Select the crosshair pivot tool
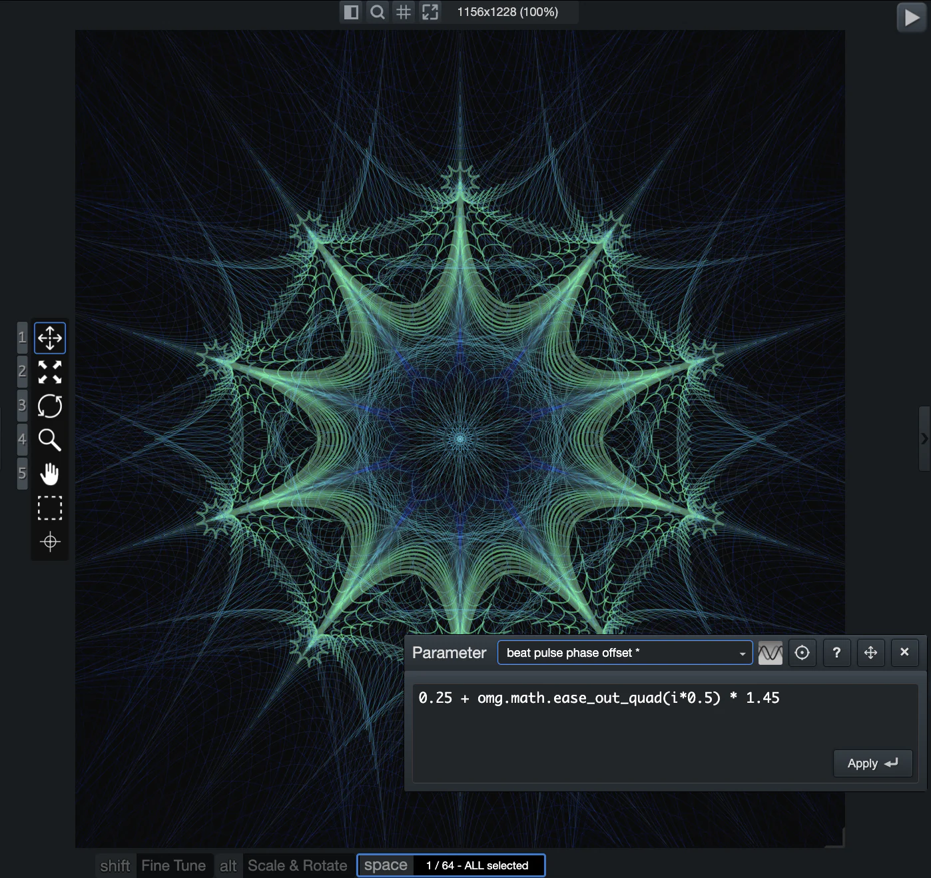Viewport: 931px width, 878px height. click(50, 542)
